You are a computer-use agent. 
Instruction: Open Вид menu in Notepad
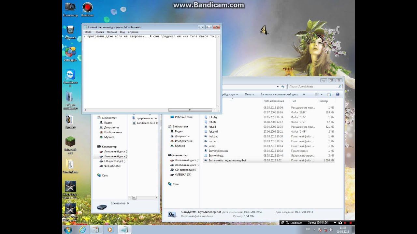pos(122,32)
